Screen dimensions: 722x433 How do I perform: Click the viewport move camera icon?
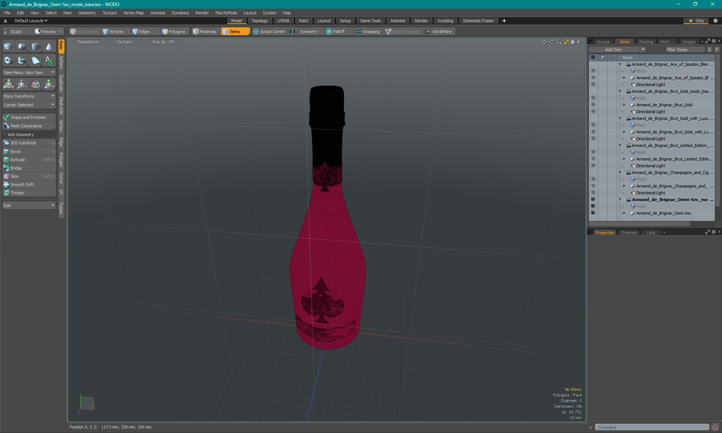pos(544,42)
